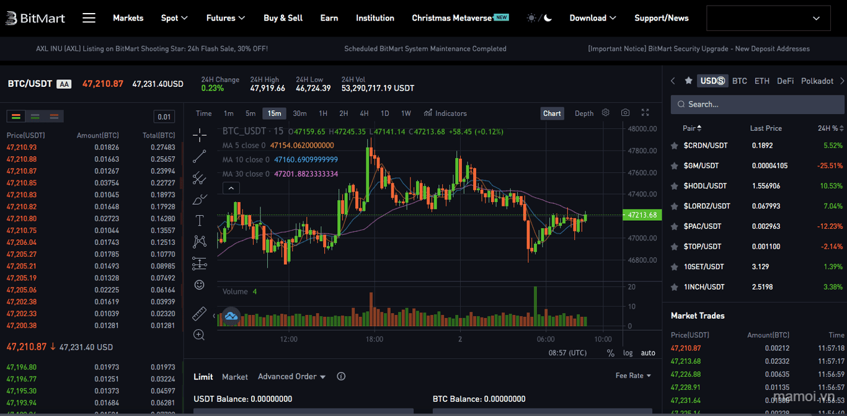Open the emoji icons tool
Viewport: 847px width, 416px height.
tap(200, 285)
